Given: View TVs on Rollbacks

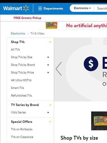Looking at the screenshot, I should click(x=22, y=129).
